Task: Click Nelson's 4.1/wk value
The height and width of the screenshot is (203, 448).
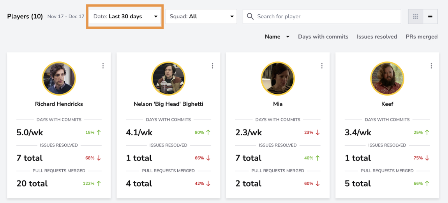Action: click(139, 132)
